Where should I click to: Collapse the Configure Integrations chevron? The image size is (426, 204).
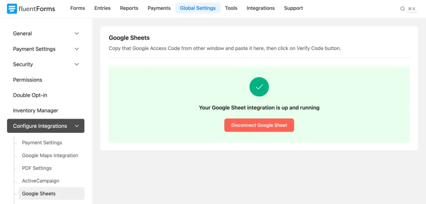(x=77, y=126)
